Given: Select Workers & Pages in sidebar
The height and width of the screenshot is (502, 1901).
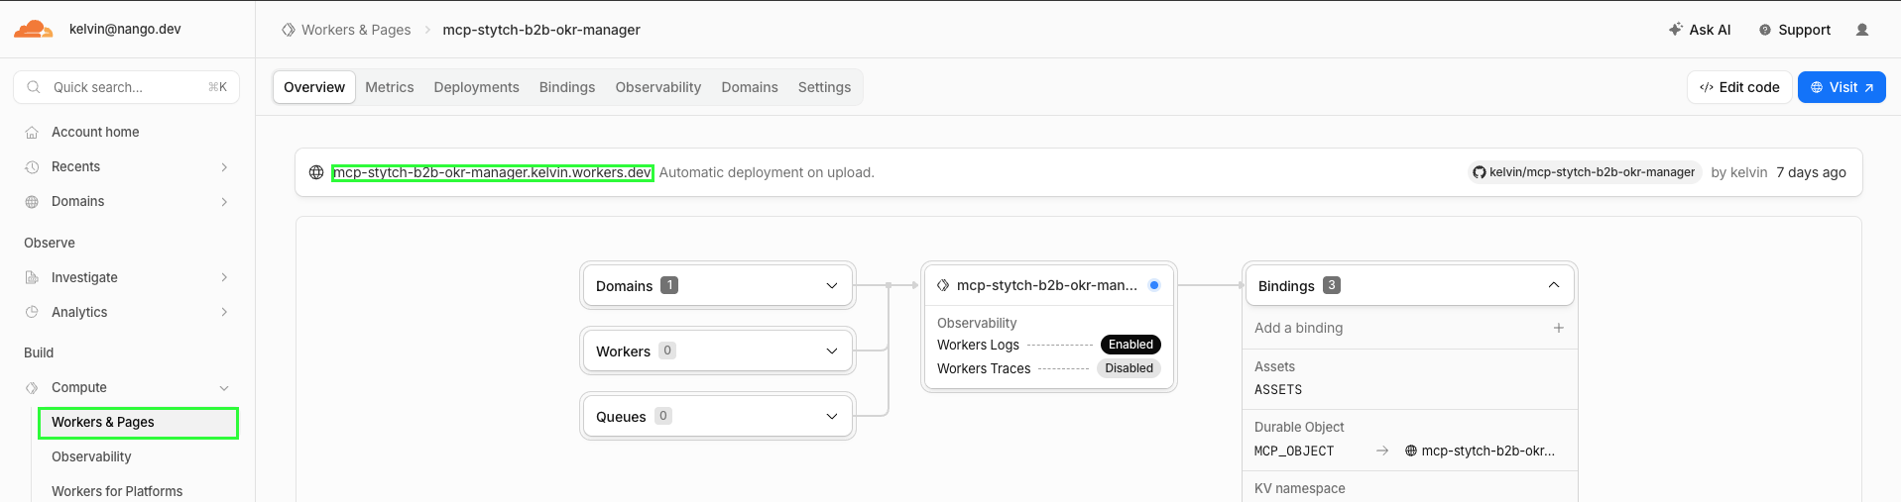Looking at the screenshot, I should (138, 423).
